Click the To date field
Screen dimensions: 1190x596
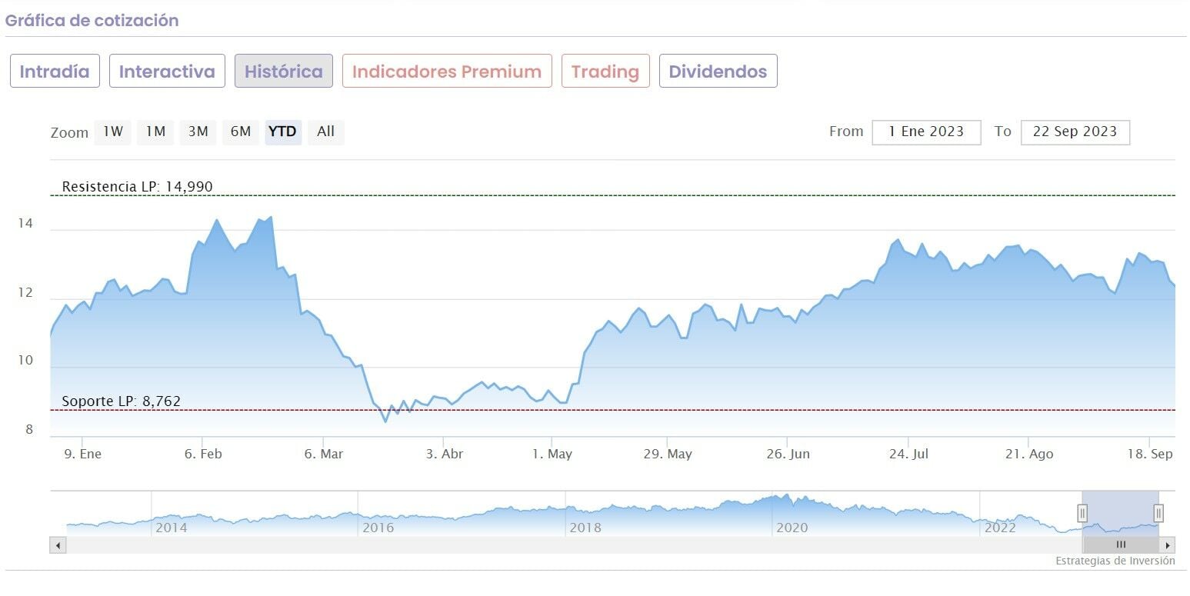[x=1075, y=132]
